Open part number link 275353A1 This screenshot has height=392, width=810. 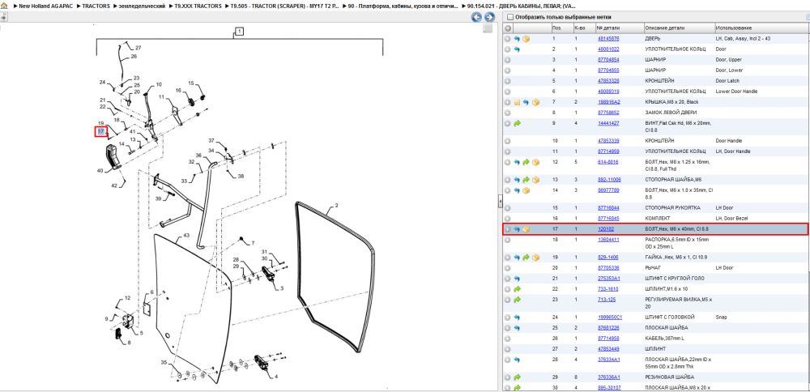tap(608, 279)
